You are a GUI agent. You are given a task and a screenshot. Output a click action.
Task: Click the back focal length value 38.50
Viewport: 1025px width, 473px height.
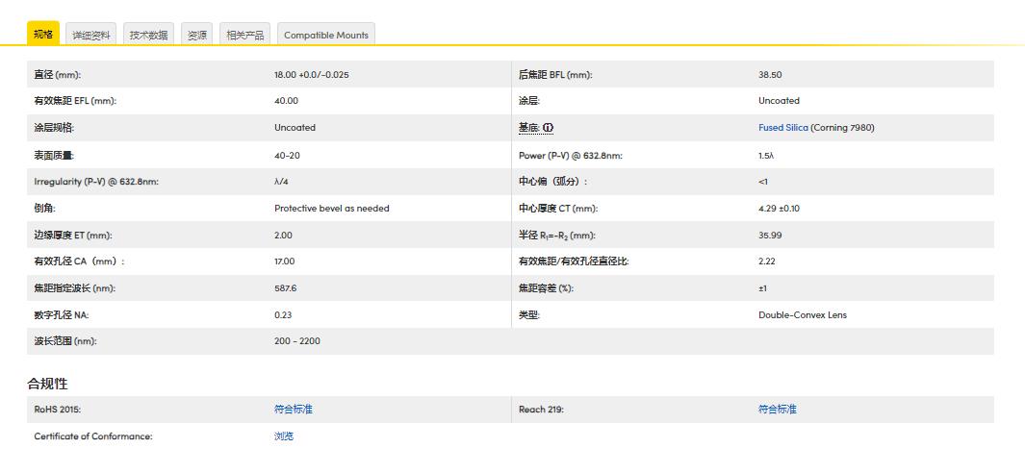pyautogui.click(x=770, y=75)
